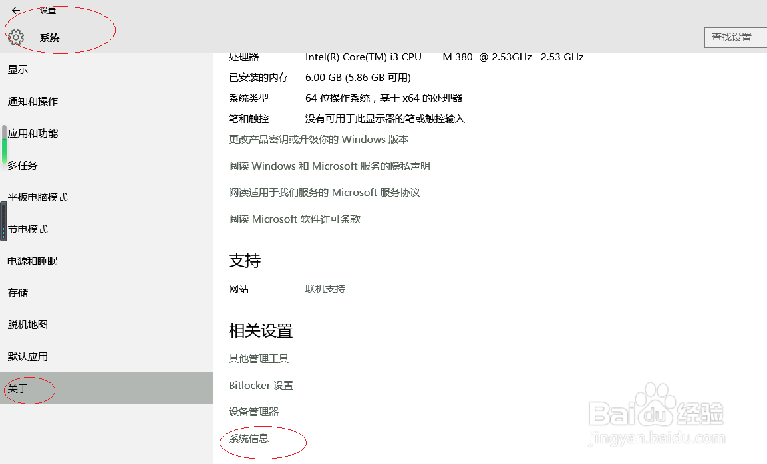
Task: Click 系统信息 link
Action: pyautogui.click(x=249, y=439)
